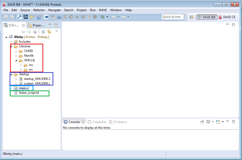This screenshot has height=160, width=242.
Task: Click the toolbar Back navigation arrow
Action: coord(114,17)
